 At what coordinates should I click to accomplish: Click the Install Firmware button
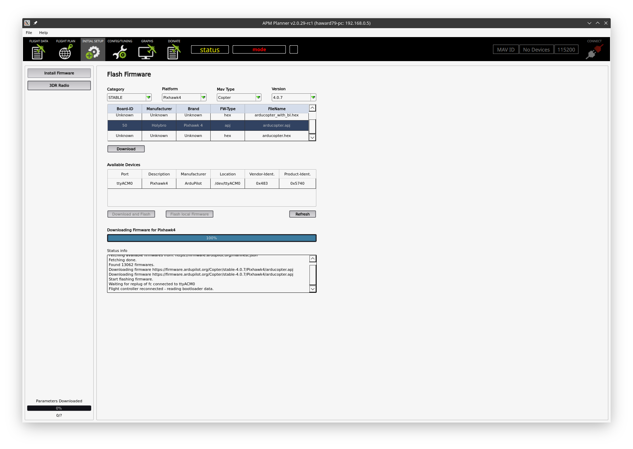[59, 73]
